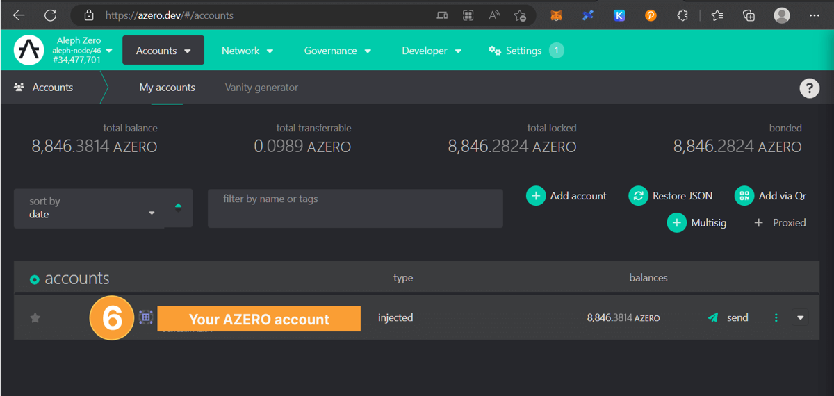
Task: Click the Add via Qr button
Action: tap(771, 196)
